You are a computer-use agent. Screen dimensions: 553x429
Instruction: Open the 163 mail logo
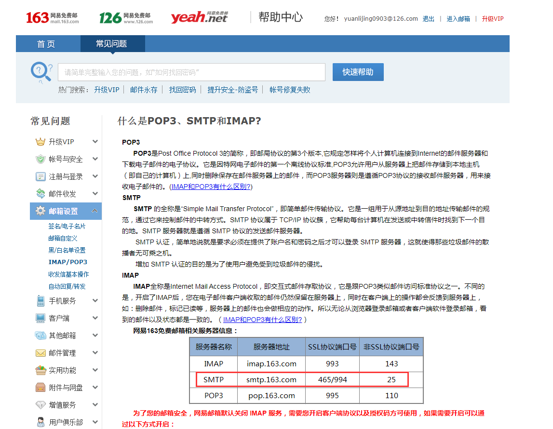52,17
